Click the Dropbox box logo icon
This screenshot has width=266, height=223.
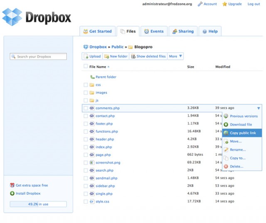coord(12,17)
